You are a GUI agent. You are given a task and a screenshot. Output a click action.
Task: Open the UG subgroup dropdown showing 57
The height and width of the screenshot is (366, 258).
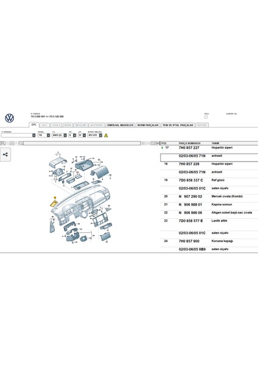(x=84, y=135)
